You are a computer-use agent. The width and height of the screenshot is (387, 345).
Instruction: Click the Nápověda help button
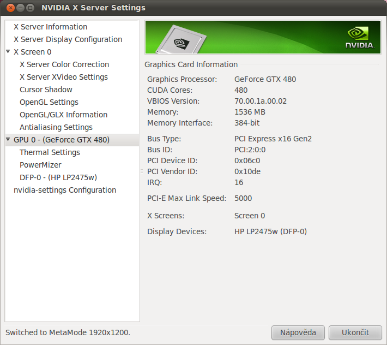pyautogui.click(x=298, y=332)
